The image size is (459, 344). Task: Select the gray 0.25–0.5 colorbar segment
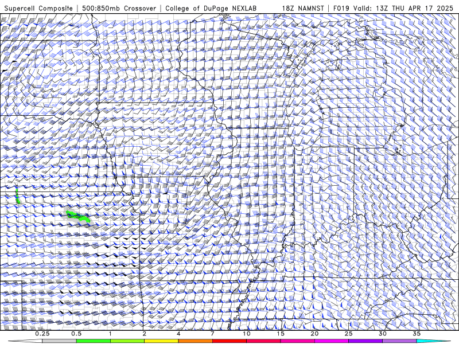pyautogui.click(x=59, y=341)
